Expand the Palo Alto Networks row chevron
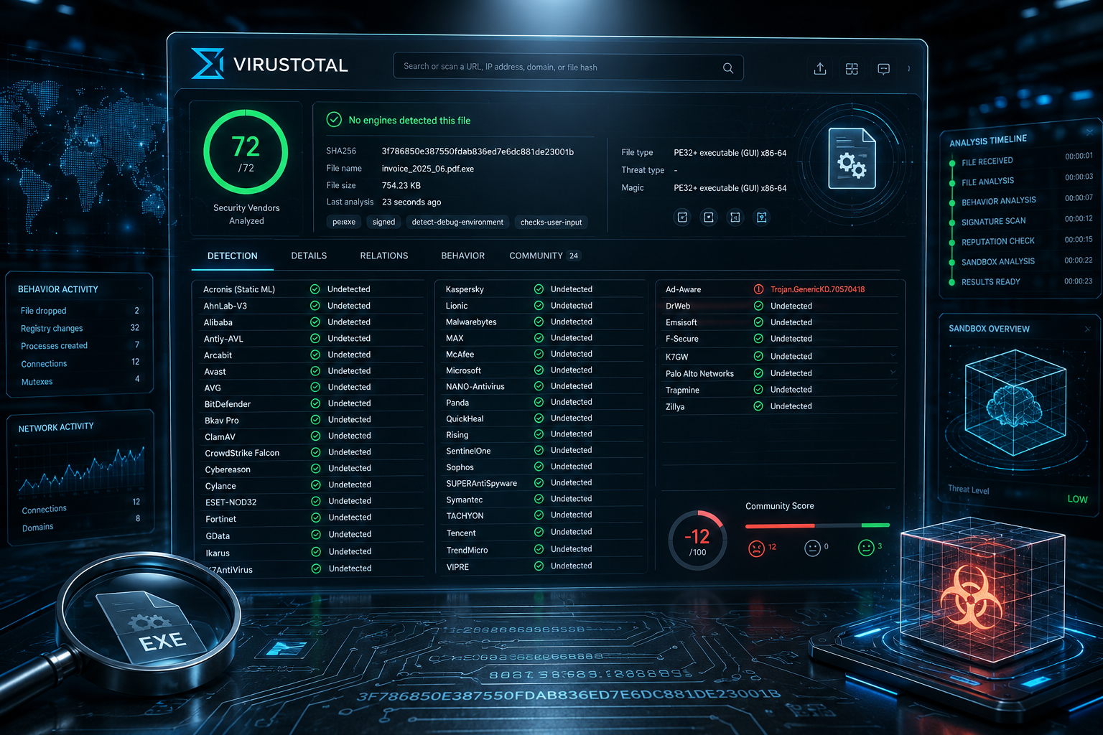1103x735 pixels. (893, 373)
